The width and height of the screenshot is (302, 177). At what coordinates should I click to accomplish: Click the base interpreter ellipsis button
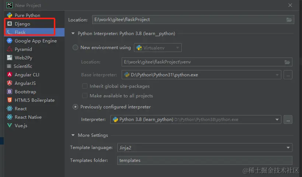coord(288,75)
